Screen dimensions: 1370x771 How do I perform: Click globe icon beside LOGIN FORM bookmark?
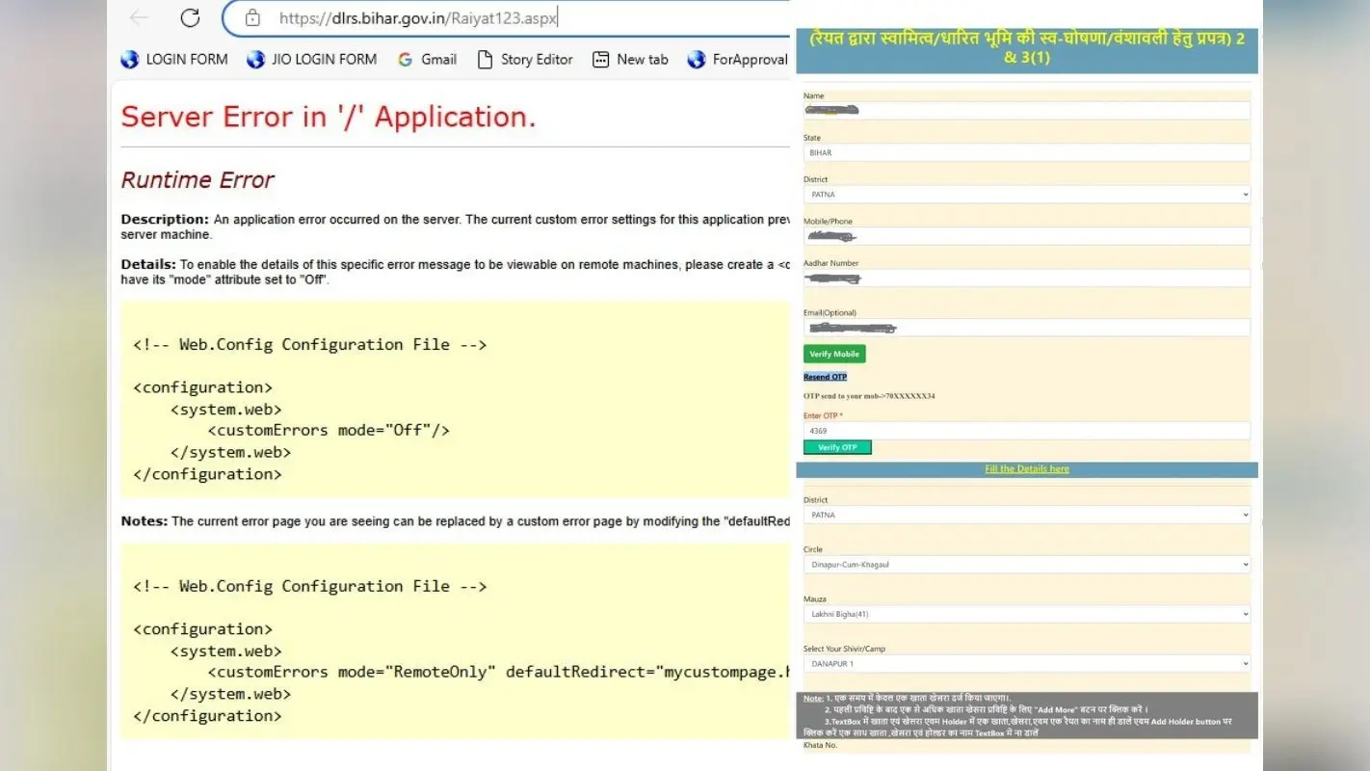130,60
